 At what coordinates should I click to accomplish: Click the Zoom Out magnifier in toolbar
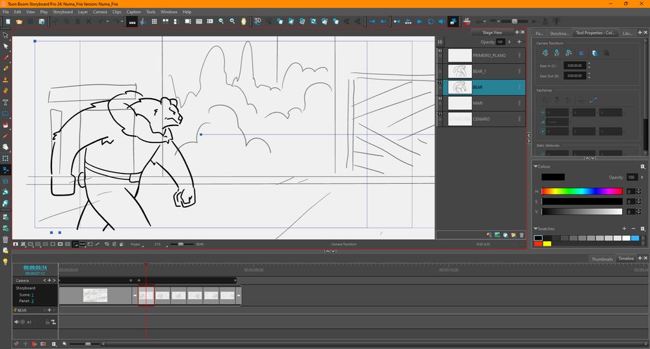[222, 21]
